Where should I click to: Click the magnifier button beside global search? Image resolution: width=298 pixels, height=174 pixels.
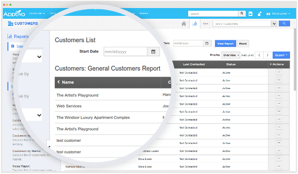point(242,14)
